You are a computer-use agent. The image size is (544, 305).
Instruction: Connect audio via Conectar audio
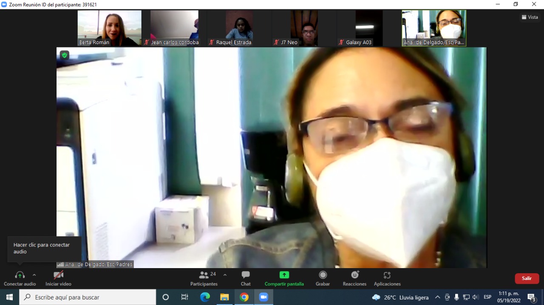[20, 278]
